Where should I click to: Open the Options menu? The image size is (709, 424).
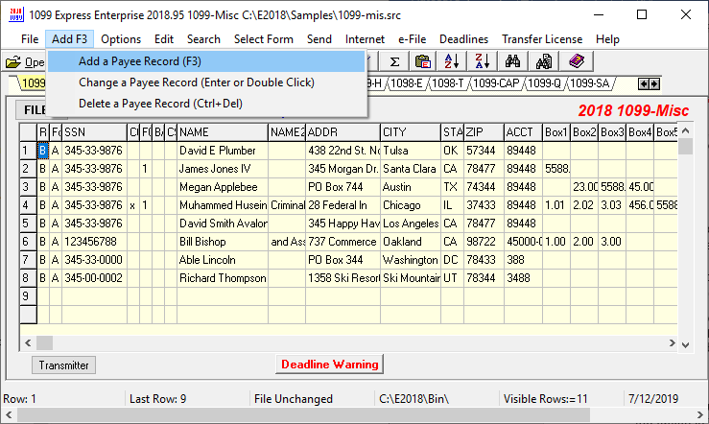tap(121, 39)
